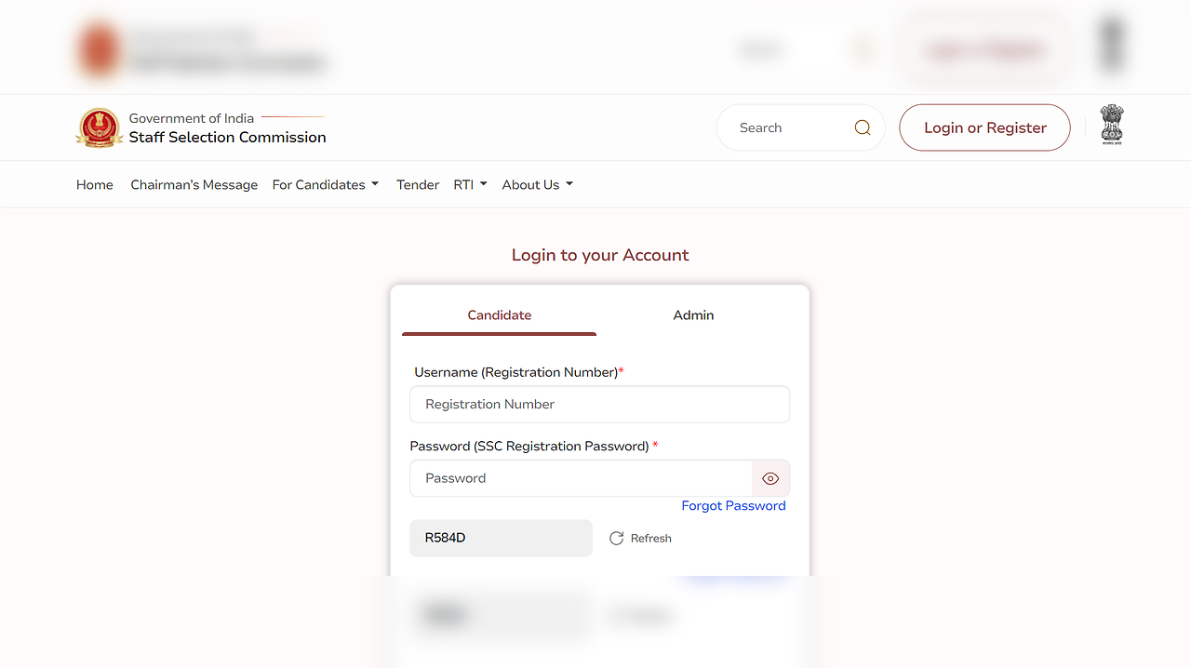Switch to the Admin tab

[x=693, y=315]
